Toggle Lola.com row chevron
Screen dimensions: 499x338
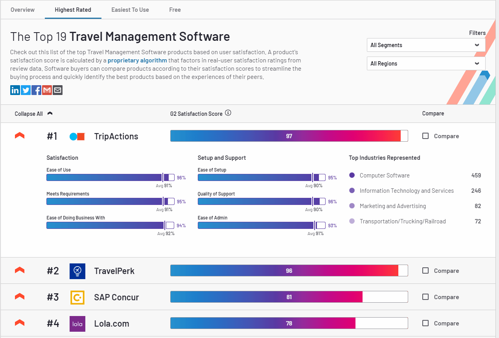tap(20, 323)
